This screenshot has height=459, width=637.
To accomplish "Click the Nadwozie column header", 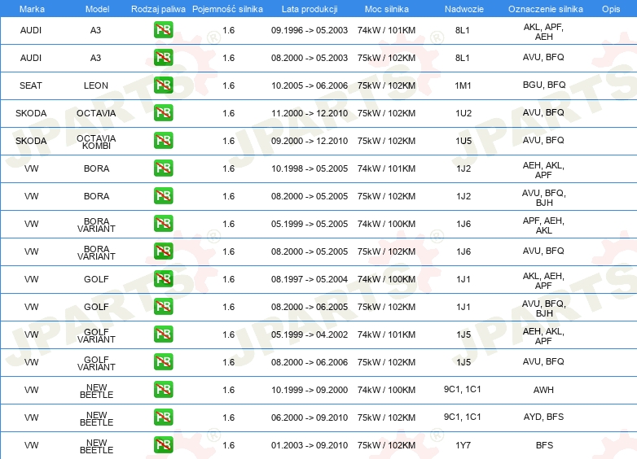I will tap(464, 9).
